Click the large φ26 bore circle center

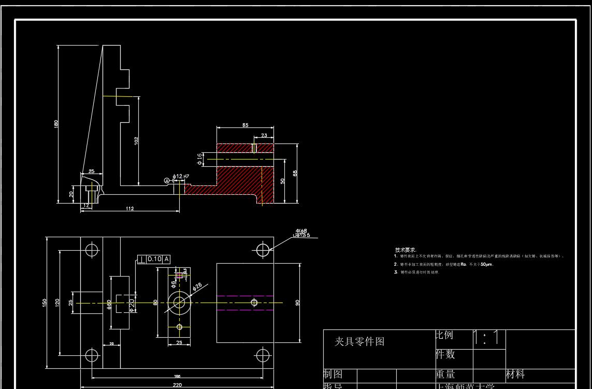179,303
